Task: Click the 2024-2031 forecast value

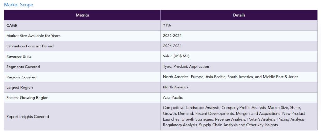Action: click(172, 46)
